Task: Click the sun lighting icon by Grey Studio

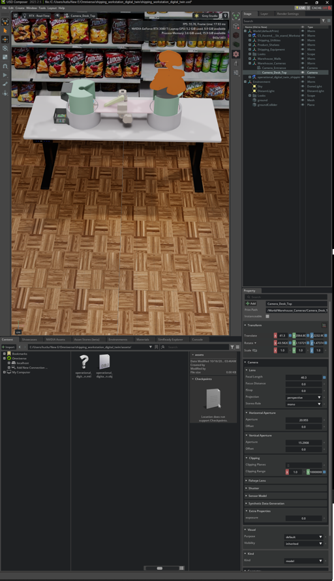Action: 196,16
